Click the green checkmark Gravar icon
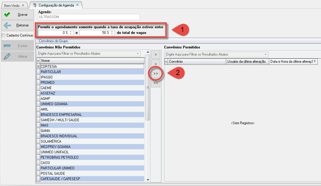This screenshot has width=321, height=186. pos(7,15)
